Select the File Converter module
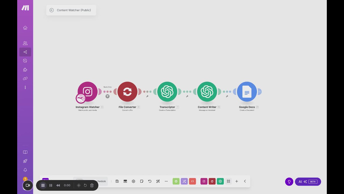Viewport: 344px width, 194px height. click(x=127, y=92)
